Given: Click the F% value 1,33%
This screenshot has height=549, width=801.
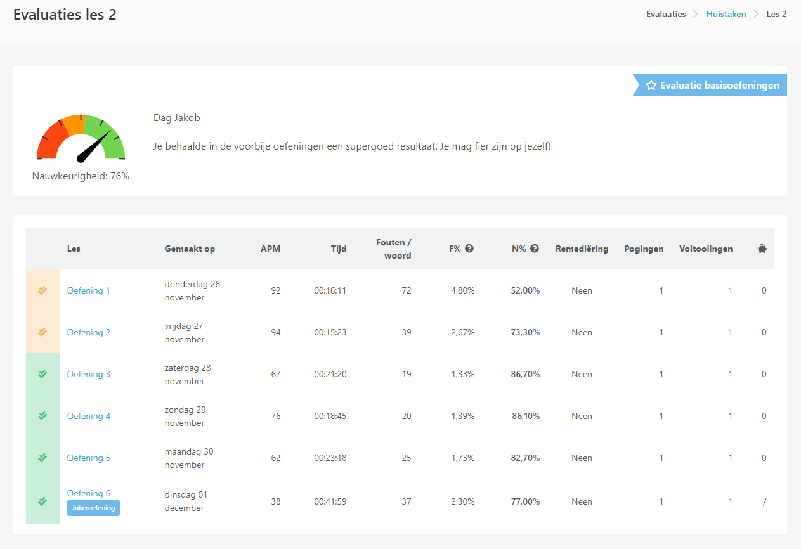Looking at the screenshot, I should 463,374.
